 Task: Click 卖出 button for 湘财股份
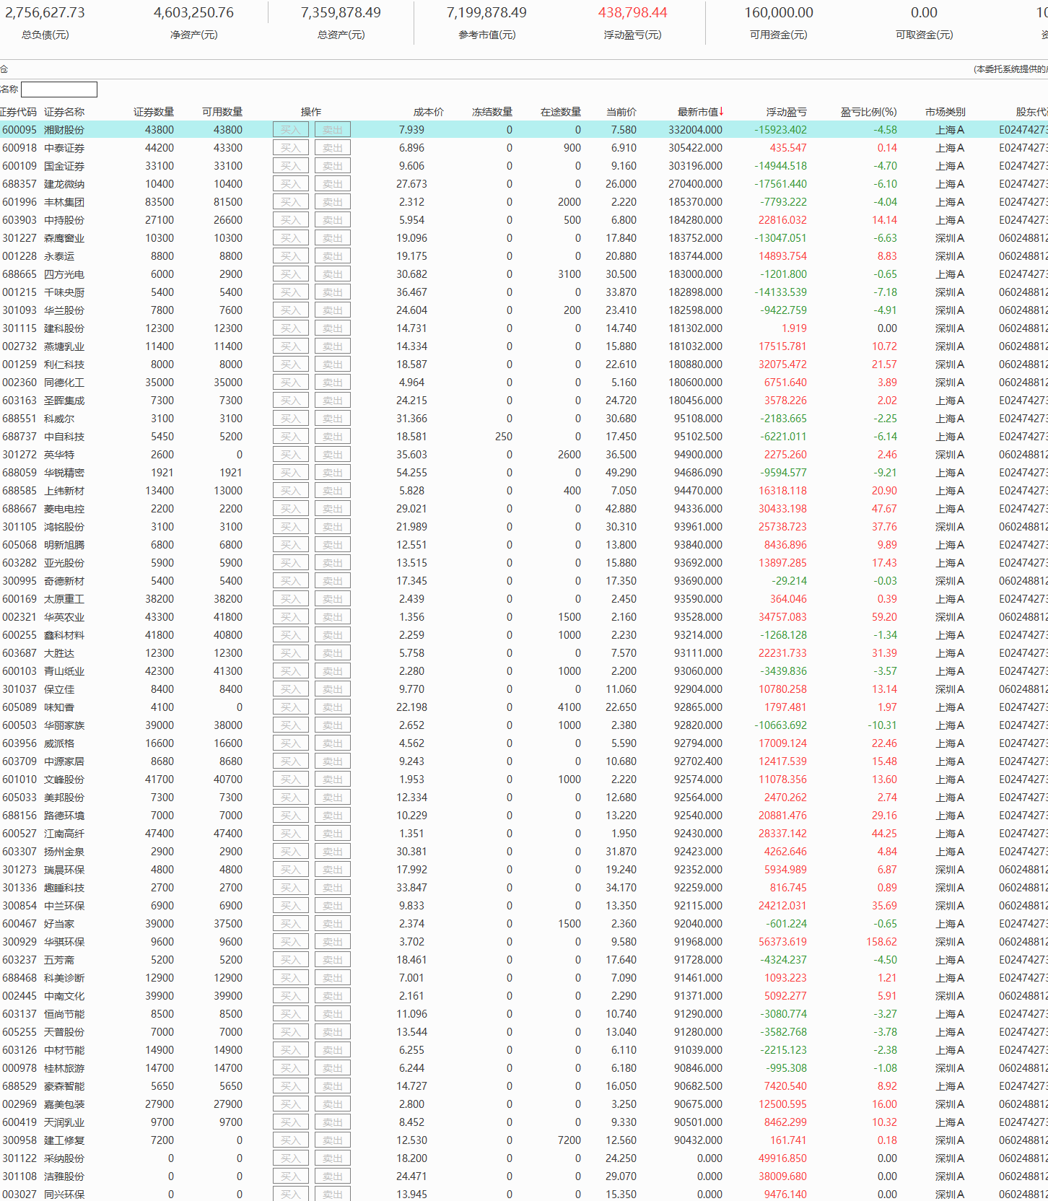pyautogui.click(x=333, y=130)
